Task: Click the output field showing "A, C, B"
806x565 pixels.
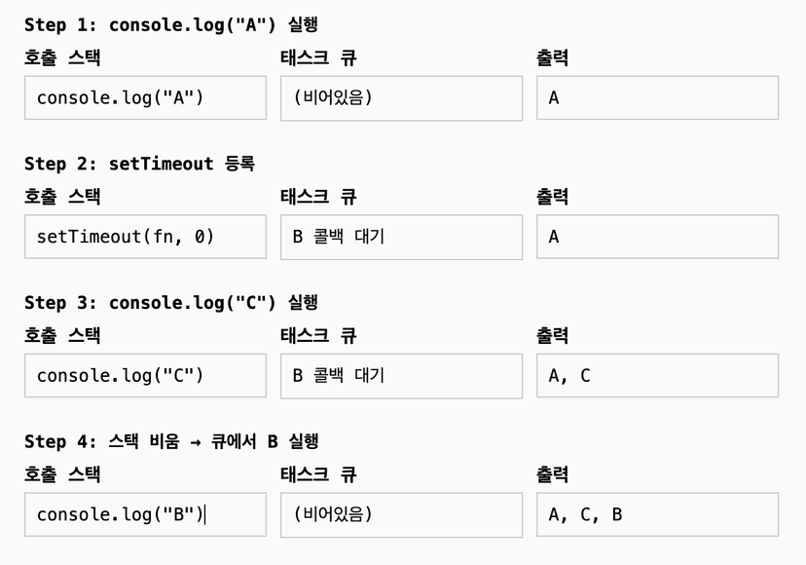Action: click(x=657, y=514)
